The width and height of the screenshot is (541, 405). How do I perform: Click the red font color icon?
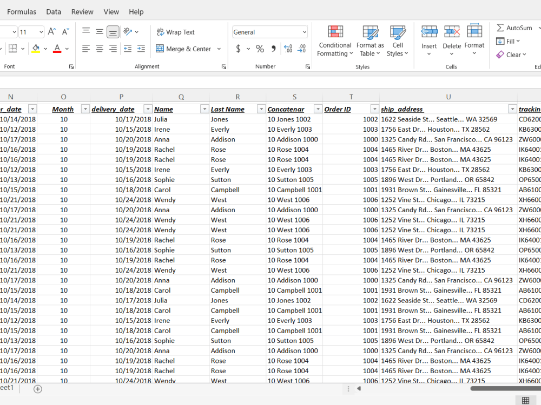pos(57,49)
